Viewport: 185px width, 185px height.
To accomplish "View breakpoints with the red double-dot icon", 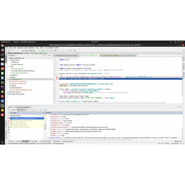I will click(x=9, y=121).
